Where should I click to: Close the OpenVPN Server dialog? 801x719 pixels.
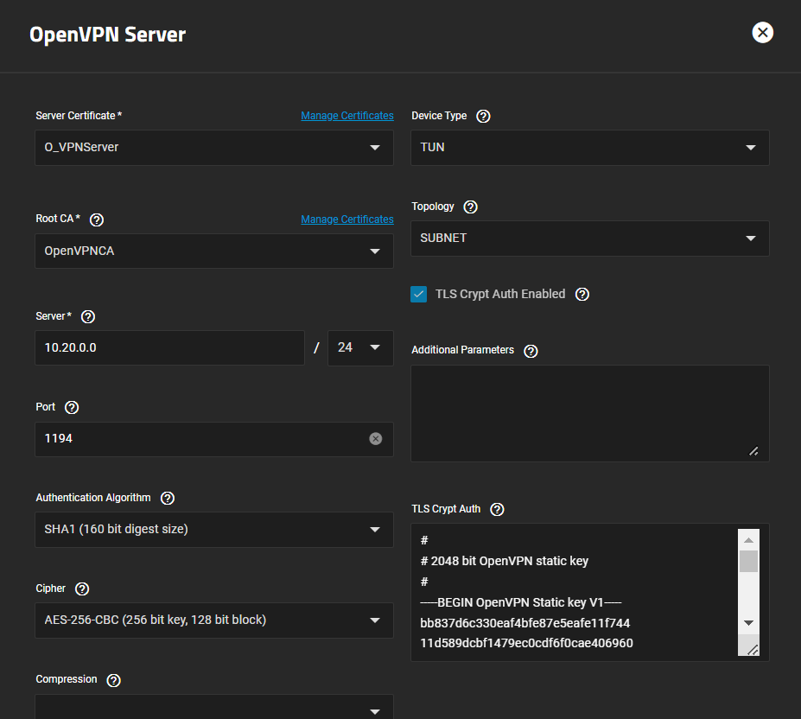tap(762, 33)
